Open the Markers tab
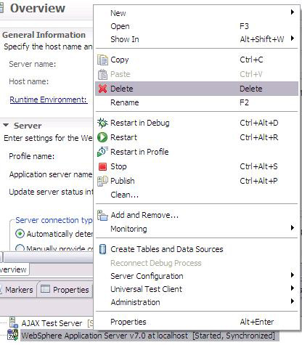 pos(18,290)
